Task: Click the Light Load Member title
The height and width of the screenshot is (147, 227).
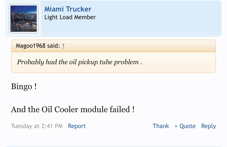Action: click(70, 17)
